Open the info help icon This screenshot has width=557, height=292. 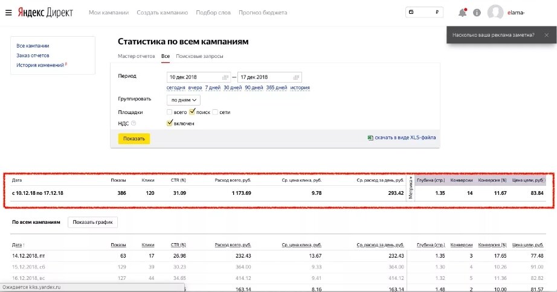477,13
